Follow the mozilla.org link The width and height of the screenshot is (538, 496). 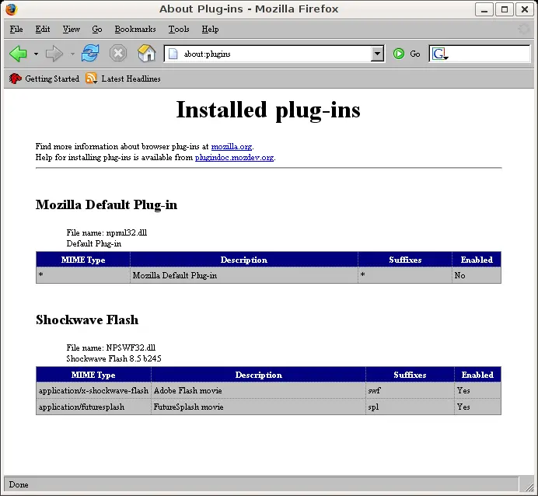[232, 146]
